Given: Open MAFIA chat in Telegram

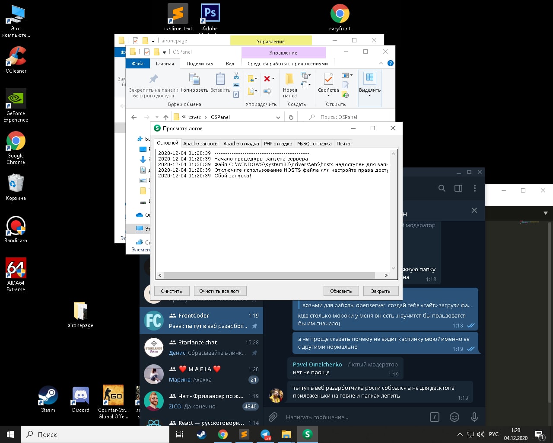Looking at the screenshot, I should 201,374.
